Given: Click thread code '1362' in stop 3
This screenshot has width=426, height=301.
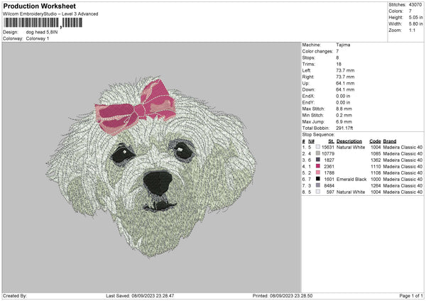Looking at the screenshot, I should [x=376, y=160].
